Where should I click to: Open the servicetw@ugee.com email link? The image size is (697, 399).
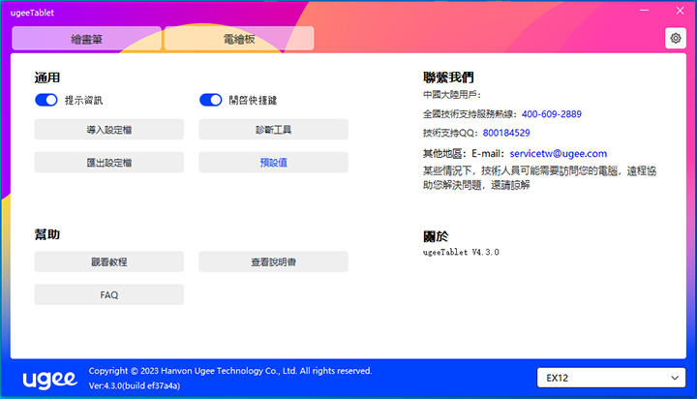558,153
